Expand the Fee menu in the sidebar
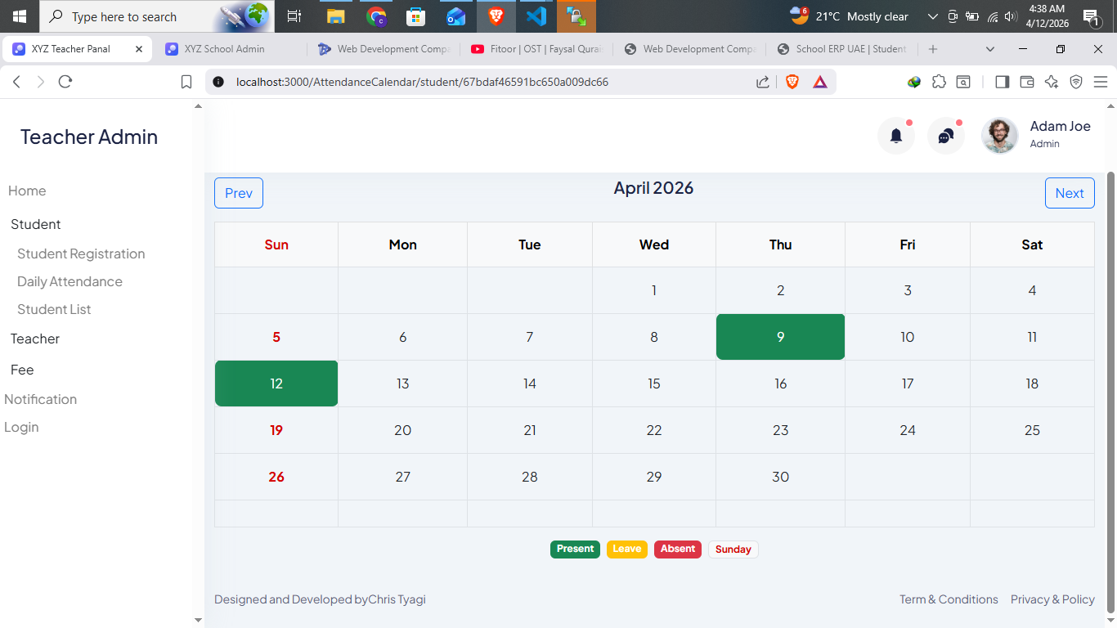Viewport: 1117px width, 628px height. coord(22,370)
